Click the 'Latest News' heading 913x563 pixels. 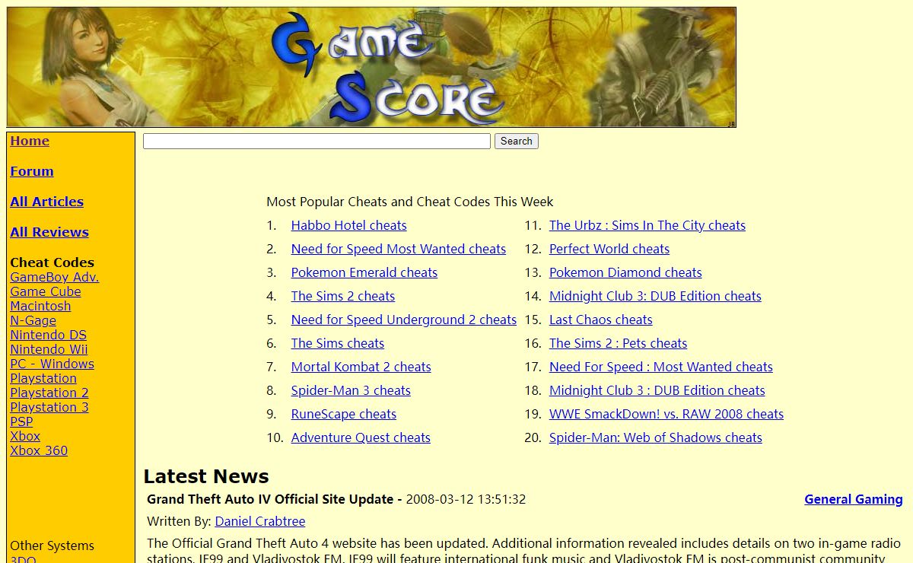pos(206,476)
